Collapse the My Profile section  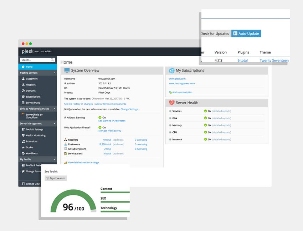[55, 159]
